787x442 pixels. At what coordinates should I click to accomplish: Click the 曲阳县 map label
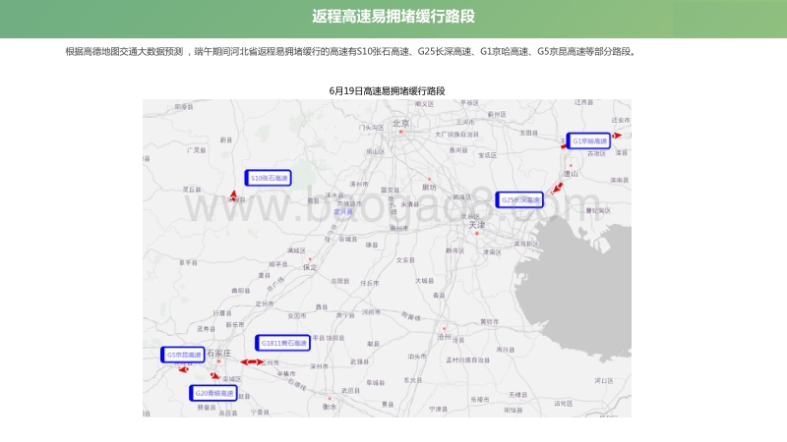click(241, 291)
